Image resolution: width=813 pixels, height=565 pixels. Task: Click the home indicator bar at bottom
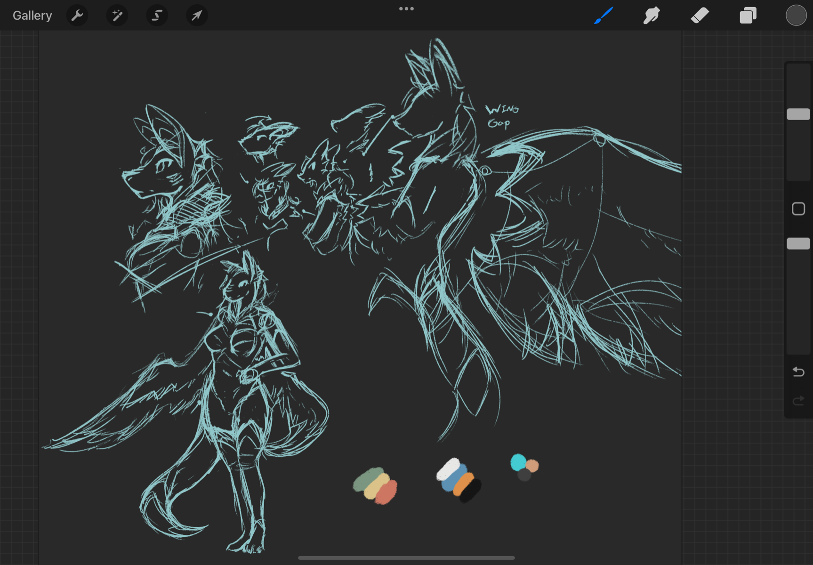(x=406, y=558)
